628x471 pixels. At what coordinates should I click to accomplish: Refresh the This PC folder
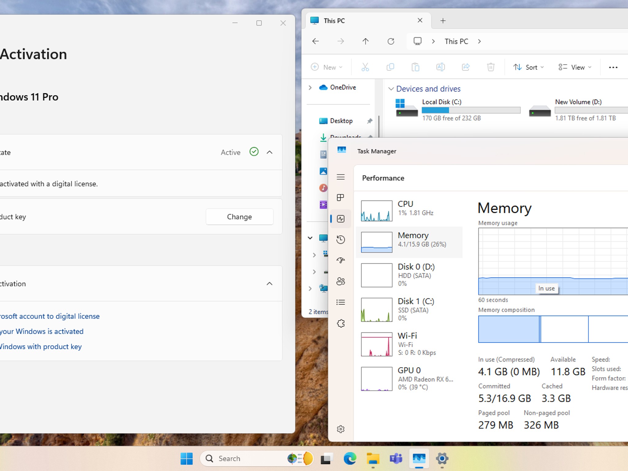(391, 41)
